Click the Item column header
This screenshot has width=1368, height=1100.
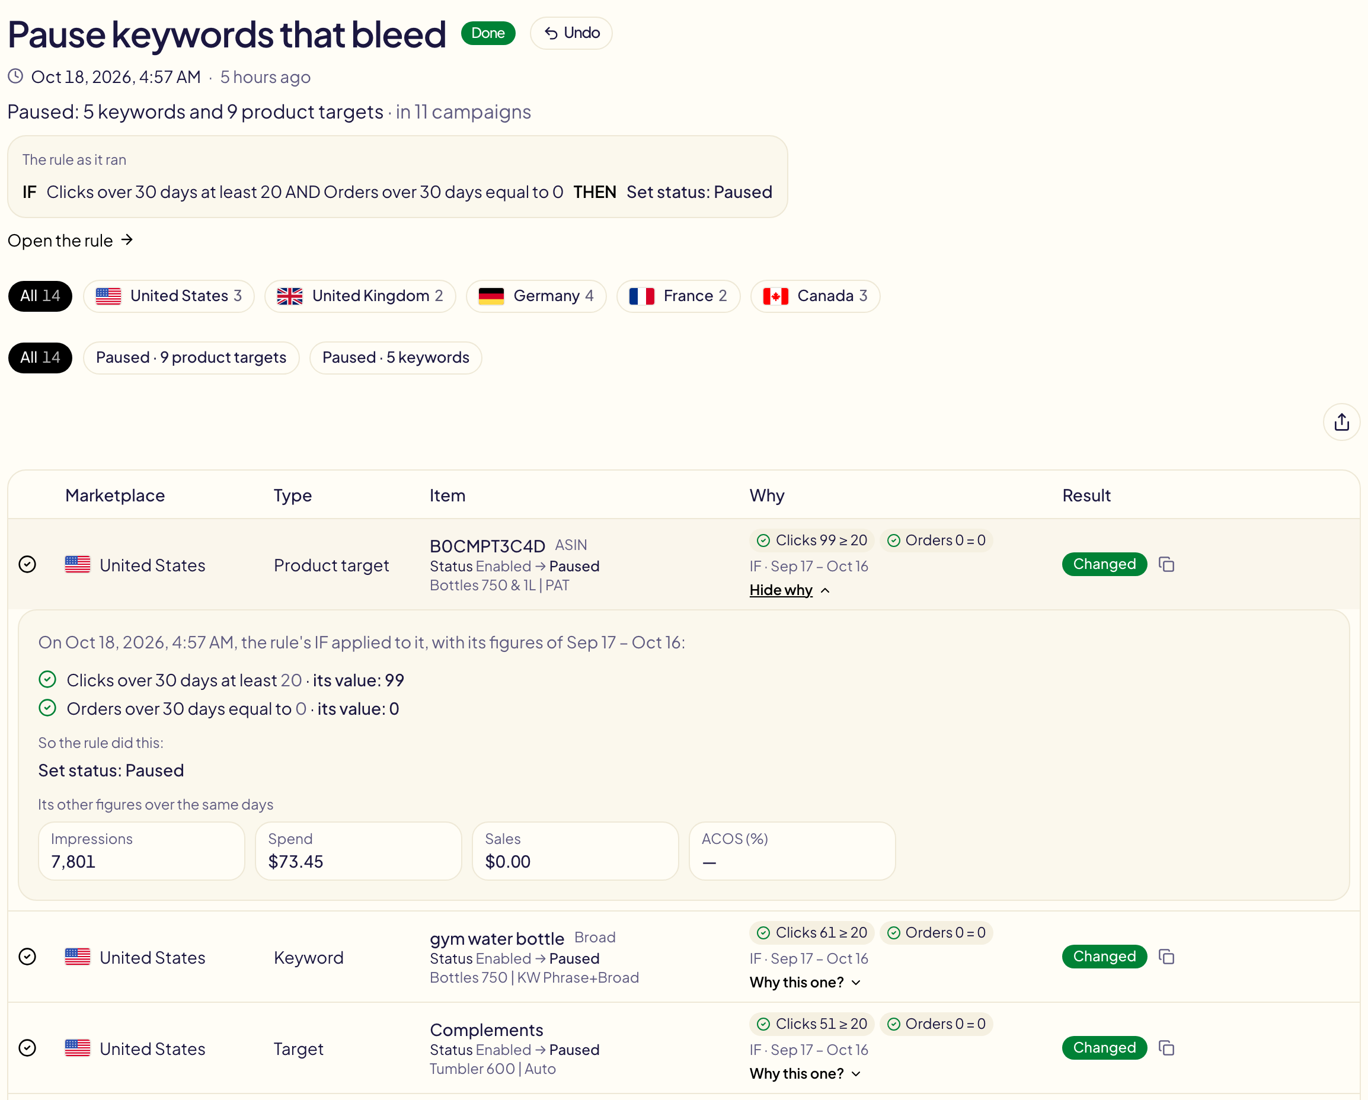448,495
